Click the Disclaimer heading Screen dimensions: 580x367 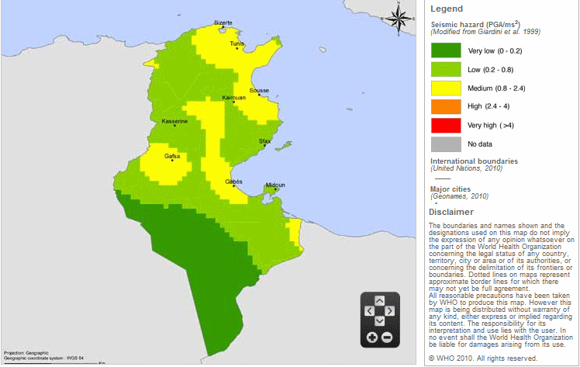[x=451, y=212]
